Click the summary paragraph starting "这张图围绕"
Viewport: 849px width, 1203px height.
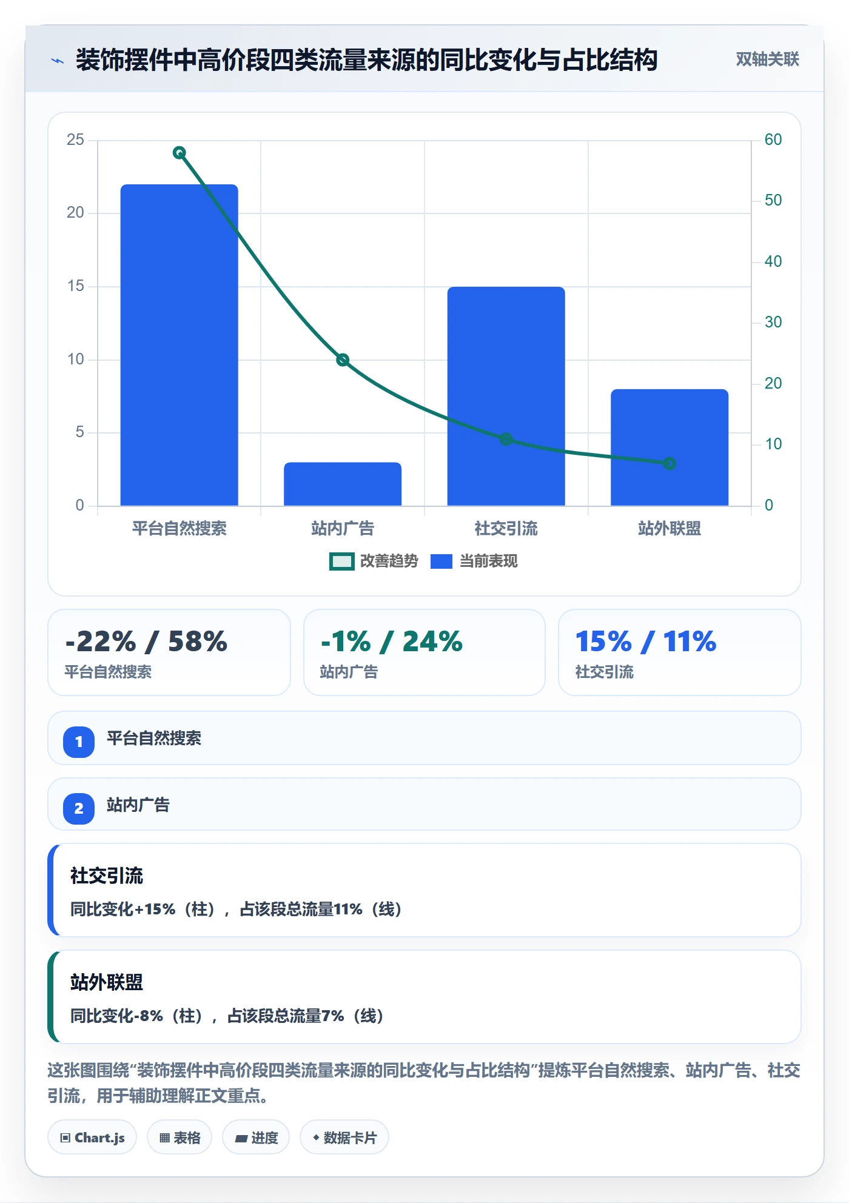(424, 1084)
